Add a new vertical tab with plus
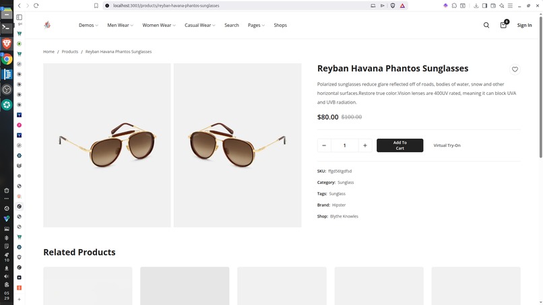This screenshot has width=543, height=305. tap(20, 299)
